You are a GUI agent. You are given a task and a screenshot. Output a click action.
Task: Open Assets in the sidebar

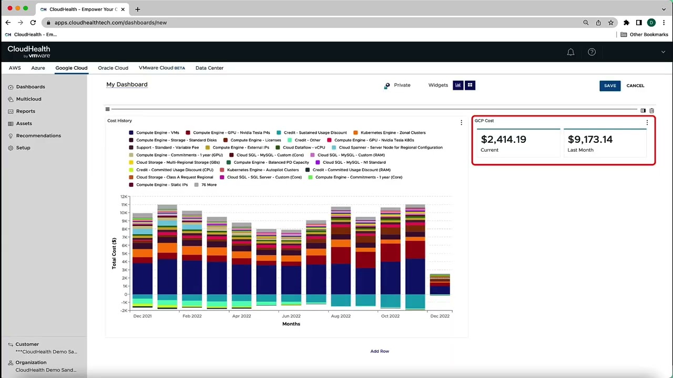click(24, 123)
